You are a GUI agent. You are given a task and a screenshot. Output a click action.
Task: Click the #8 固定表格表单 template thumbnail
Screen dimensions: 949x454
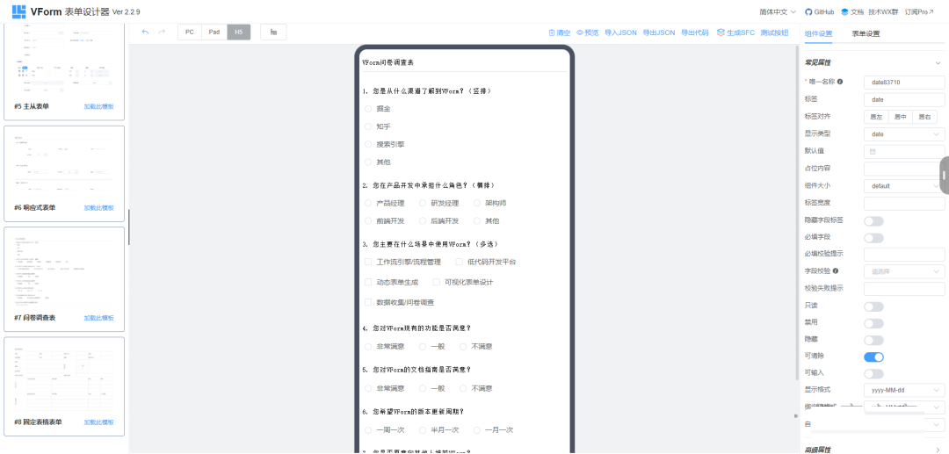(x=64, y=378)
